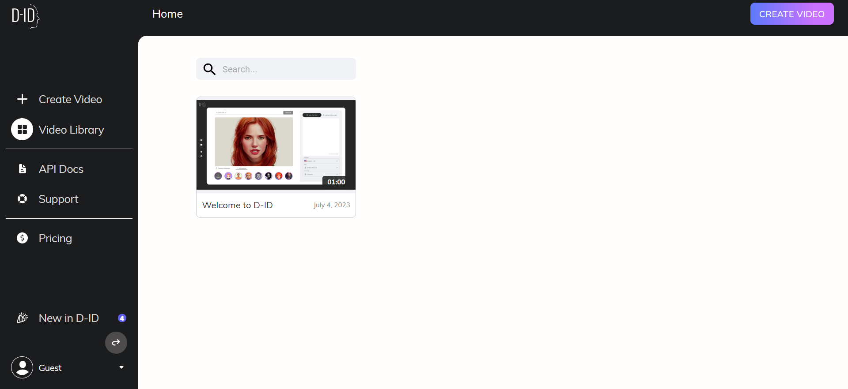Click the Support lifebuoy icon

pos(22,199)
